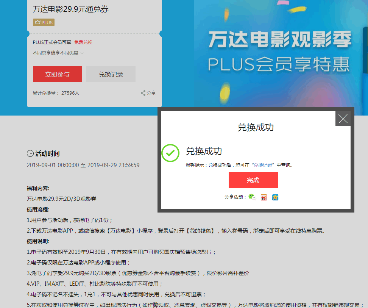The width and height of the screenshot is (368, 308).
Task: Open 兑换记录 via the gray button
Action: tap(111, 74)
